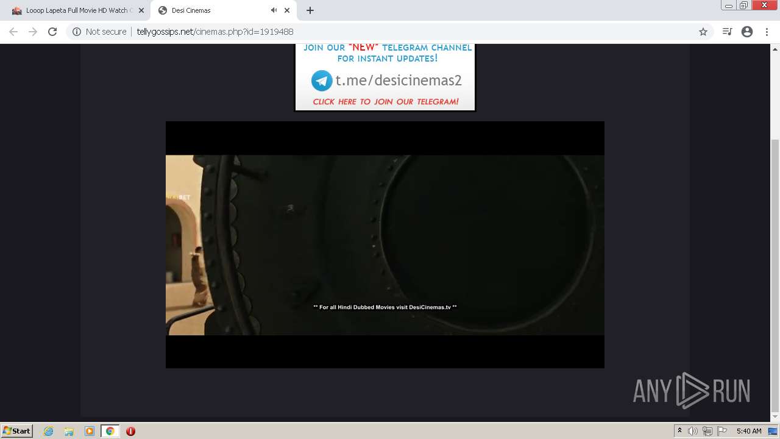Open the Chrome three-dot menu
This screenshot has width=780, height=439.
767,32
